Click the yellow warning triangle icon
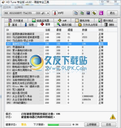 [113, 117]
